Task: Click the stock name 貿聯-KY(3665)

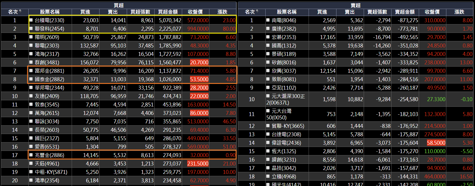Action: (x=288, y=126)
